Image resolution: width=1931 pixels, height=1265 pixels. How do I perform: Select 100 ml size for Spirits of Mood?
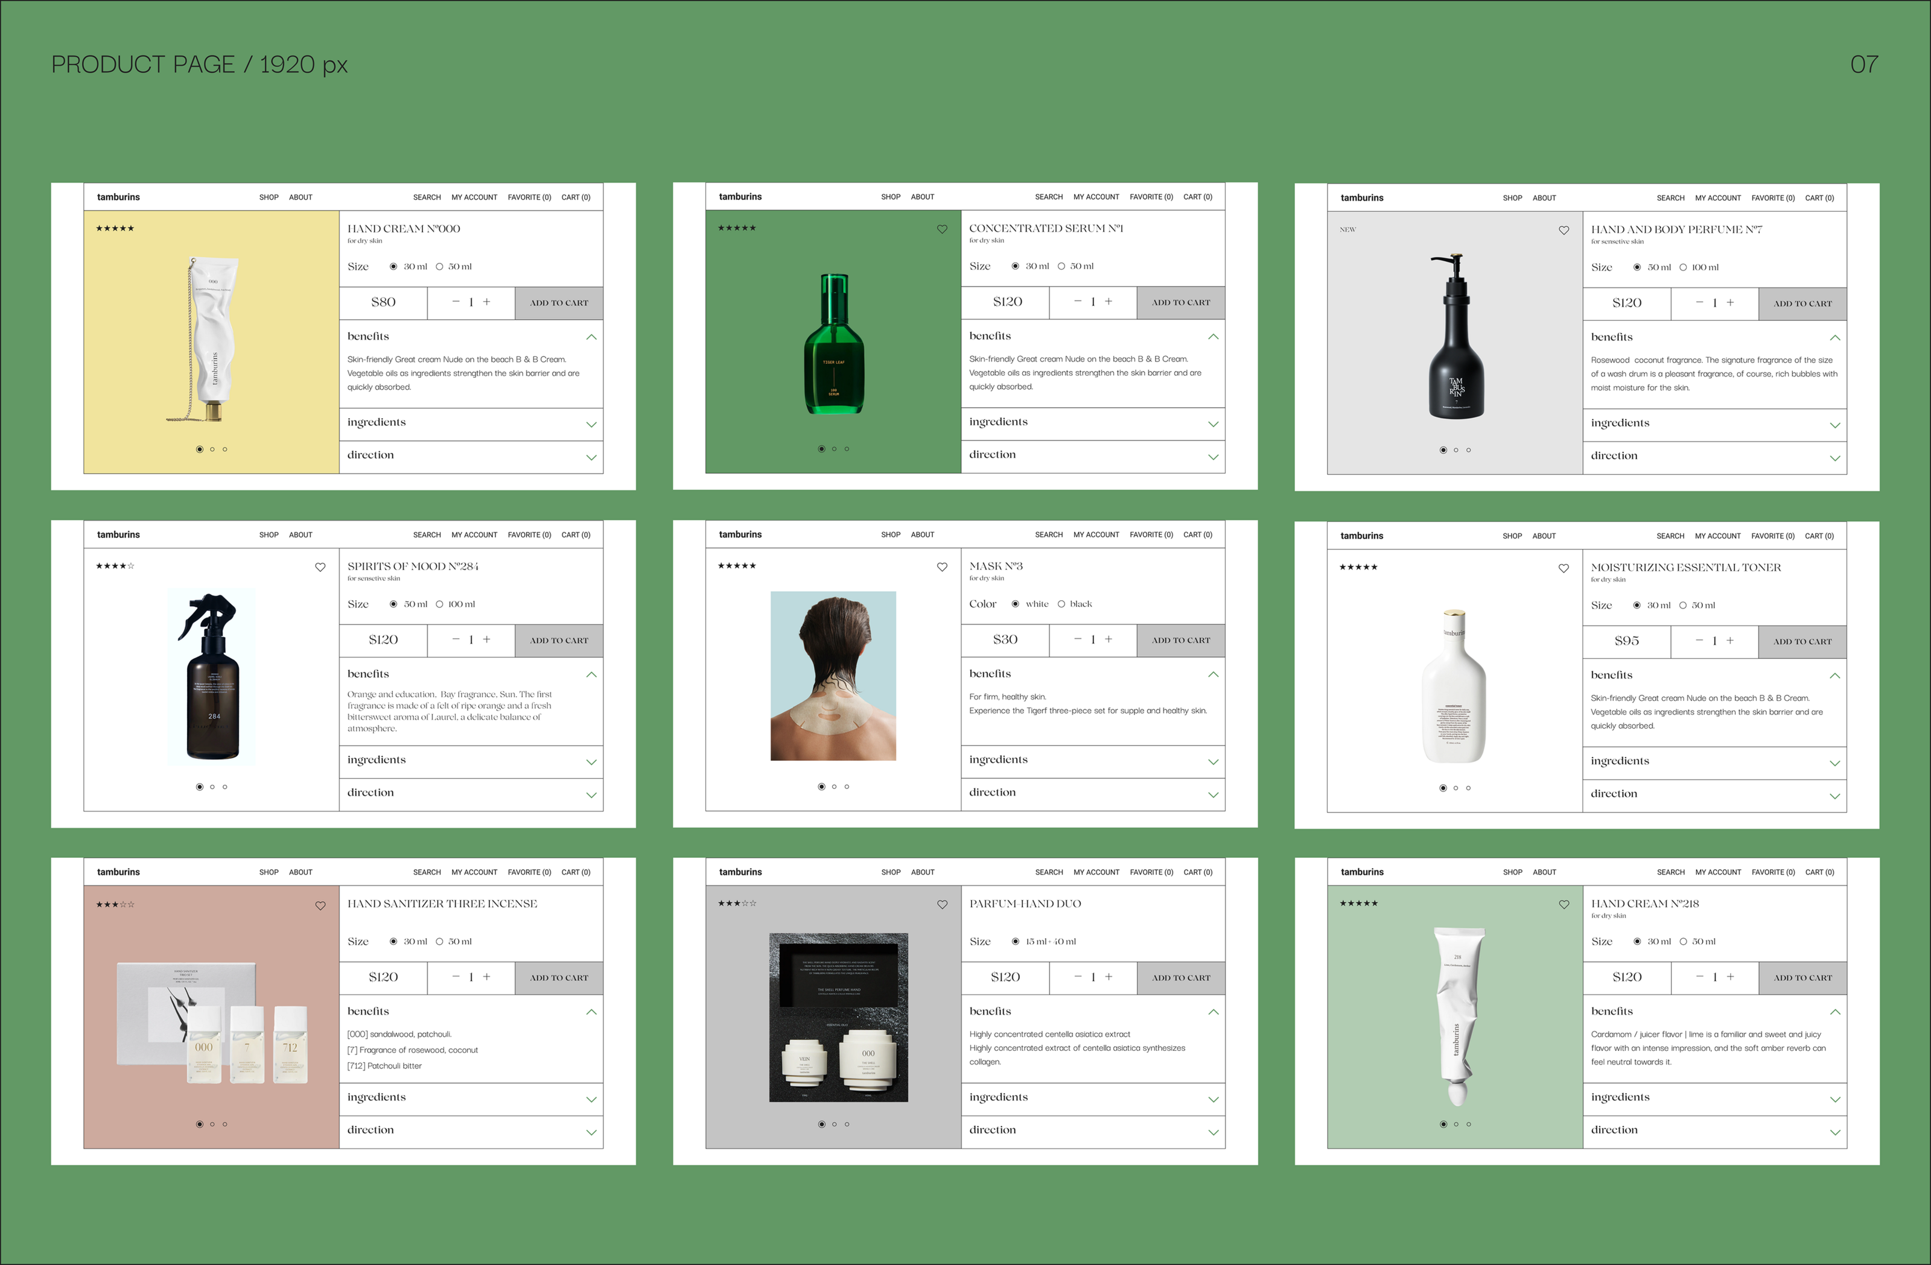click(x=440, y=604)
